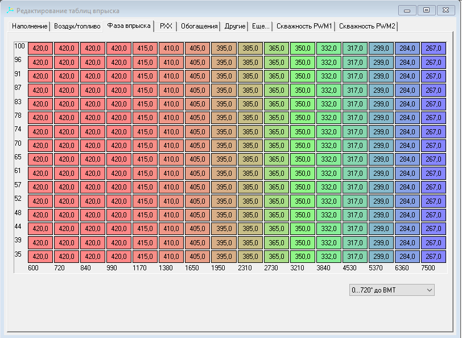The image size is (462, 338).
Task: Select cell 420,0 at row 44, 720 rpm
Action: pos(67,229)
